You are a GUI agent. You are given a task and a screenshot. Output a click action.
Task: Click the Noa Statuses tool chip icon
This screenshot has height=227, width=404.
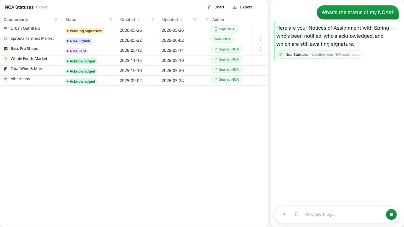[x=281, y=55]
